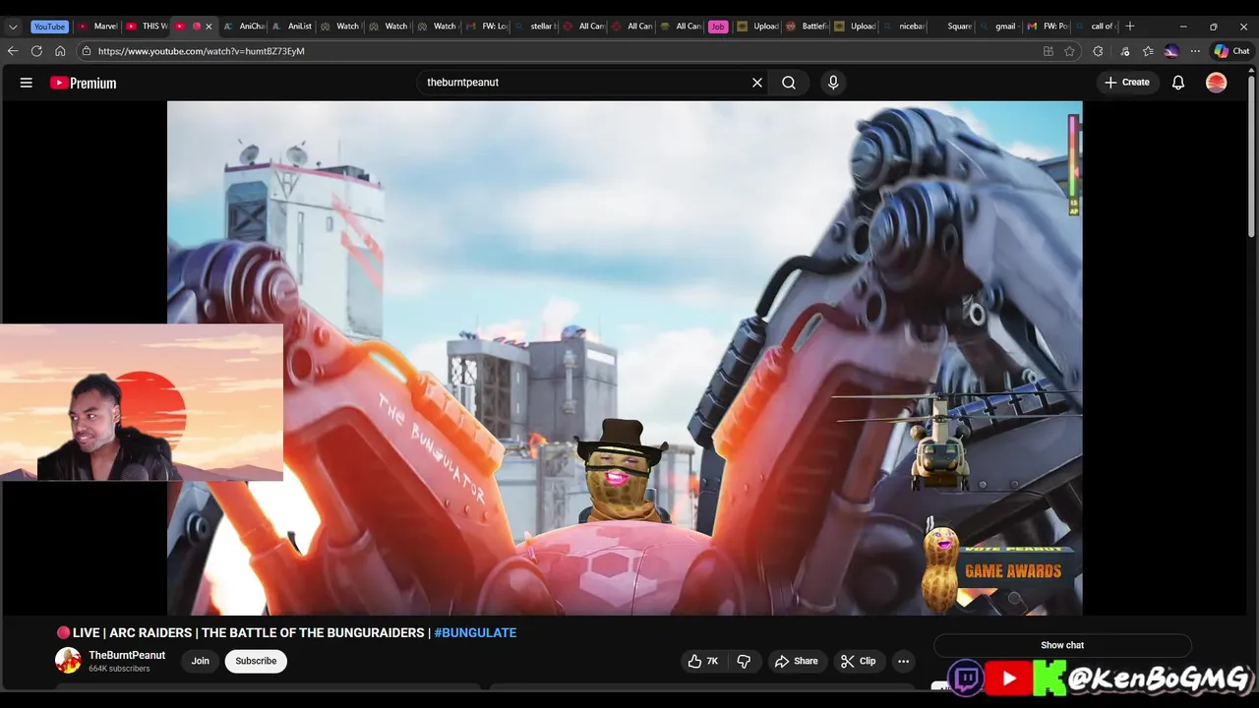Close the active YouTube tab
The image size is (1259, 708).
tap(209, 27)
